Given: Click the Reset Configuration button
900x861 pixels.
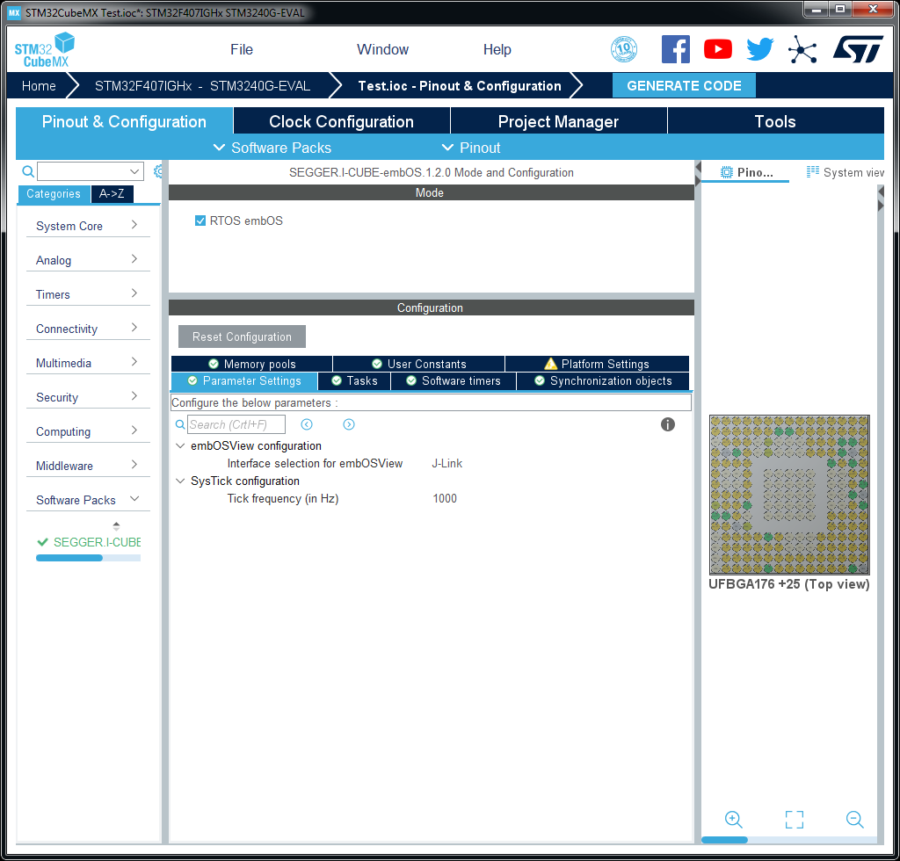Looking at the screenshot, I should click(x=242, y=336).
